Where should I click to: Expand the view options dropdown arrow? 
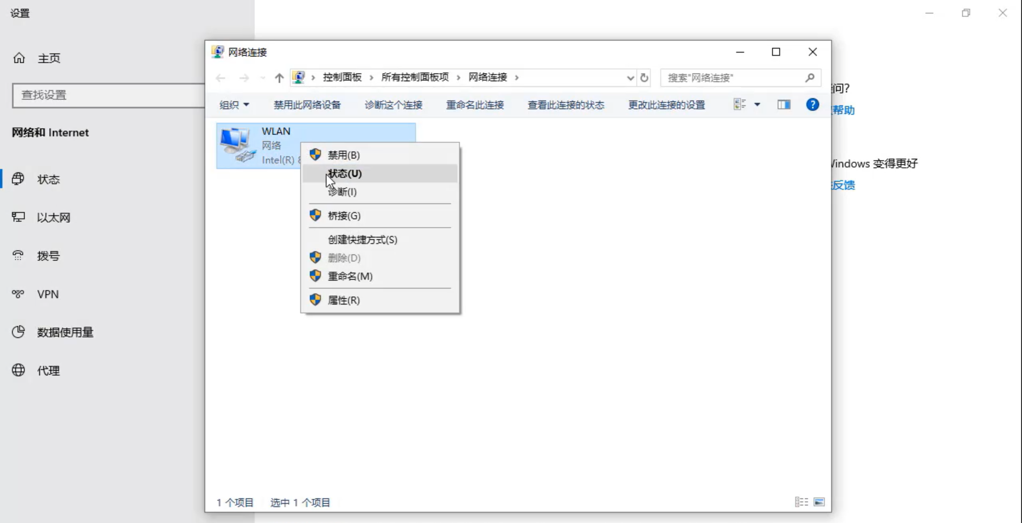(757, 105)
